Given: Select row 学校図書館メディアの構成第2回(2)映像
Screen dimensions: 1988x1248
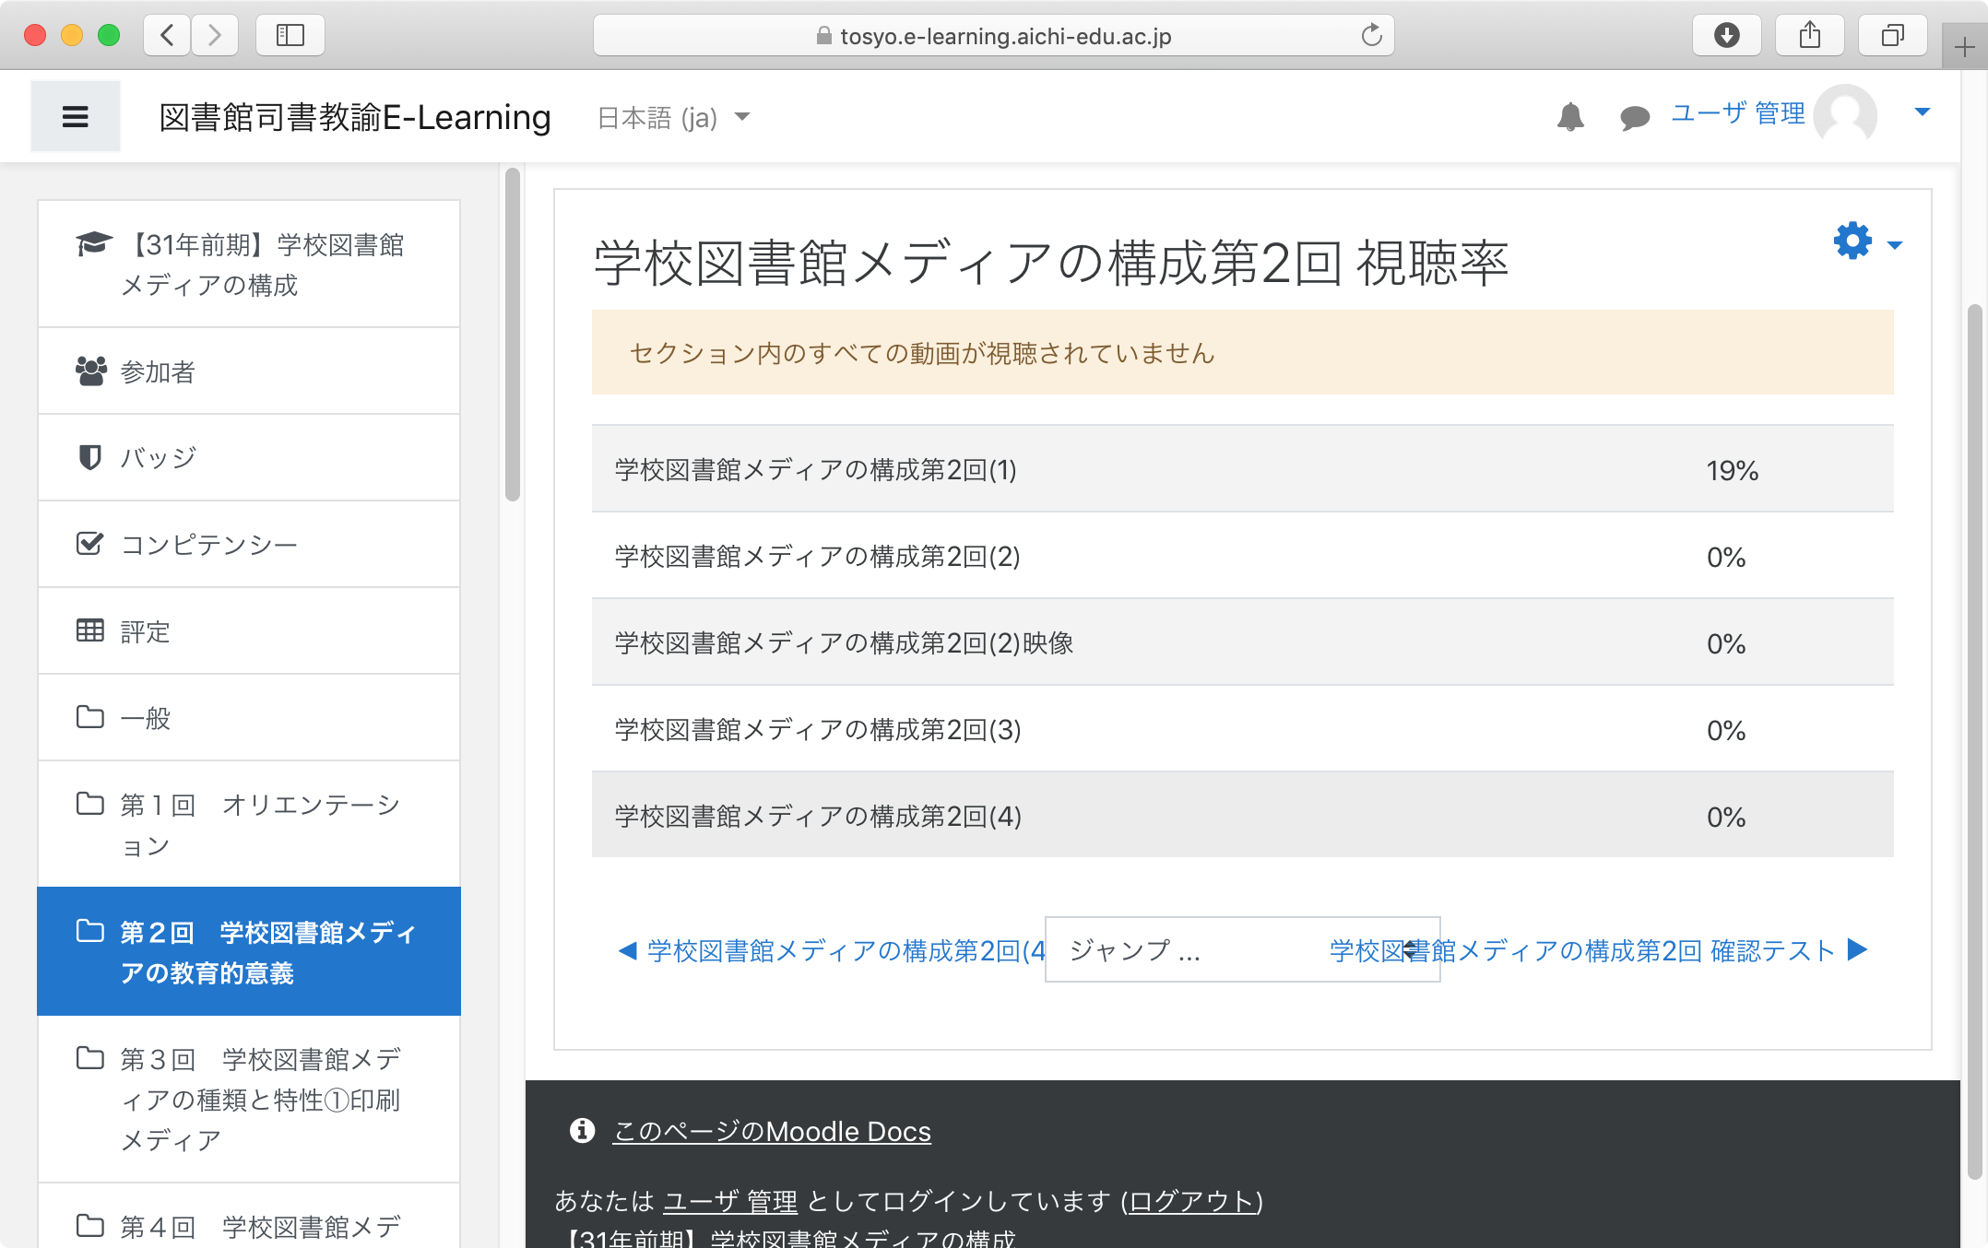Looking at the screenshot, I should pyautogui.click(x=1242, y=642).
